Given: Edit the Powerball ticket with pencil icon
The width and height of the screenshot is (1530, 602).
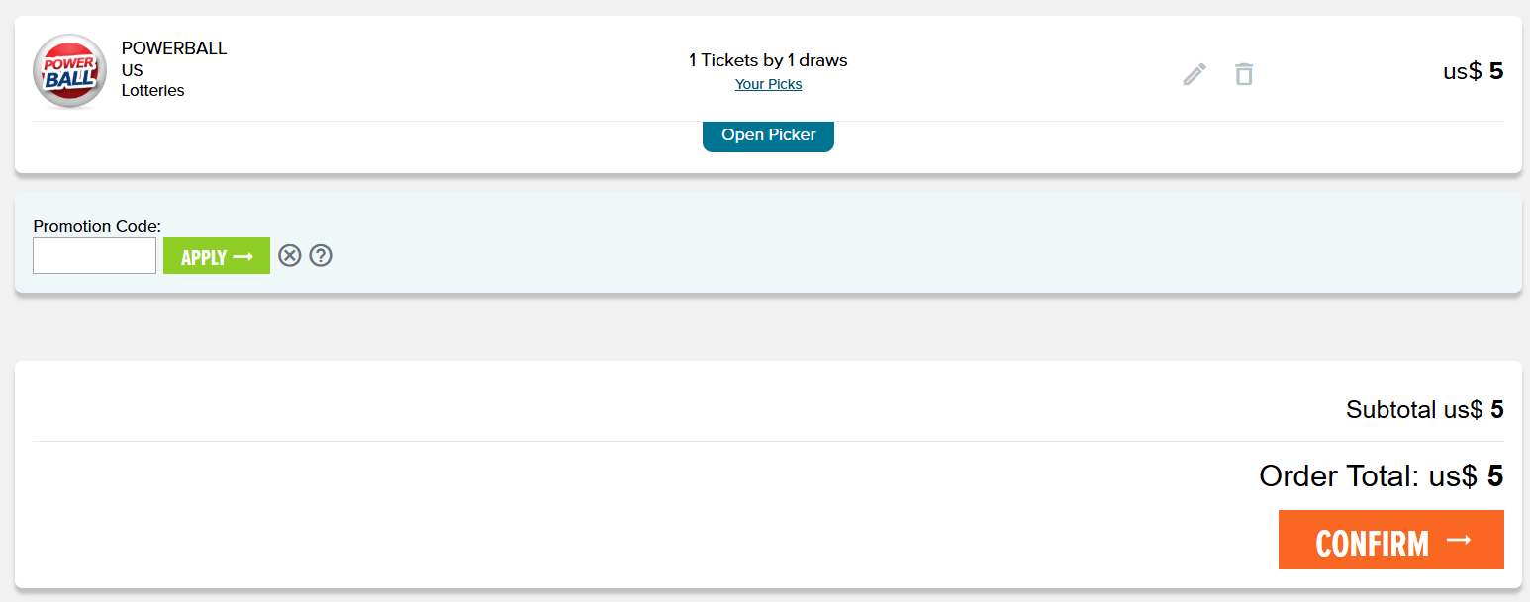Looking at the screenshot, I should point(1195,74).
